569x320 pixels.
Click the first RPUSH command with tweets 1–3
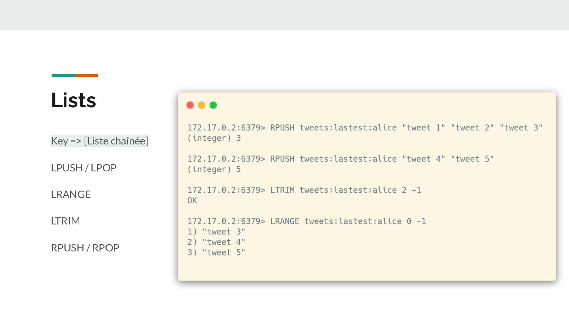coord(365,128)
